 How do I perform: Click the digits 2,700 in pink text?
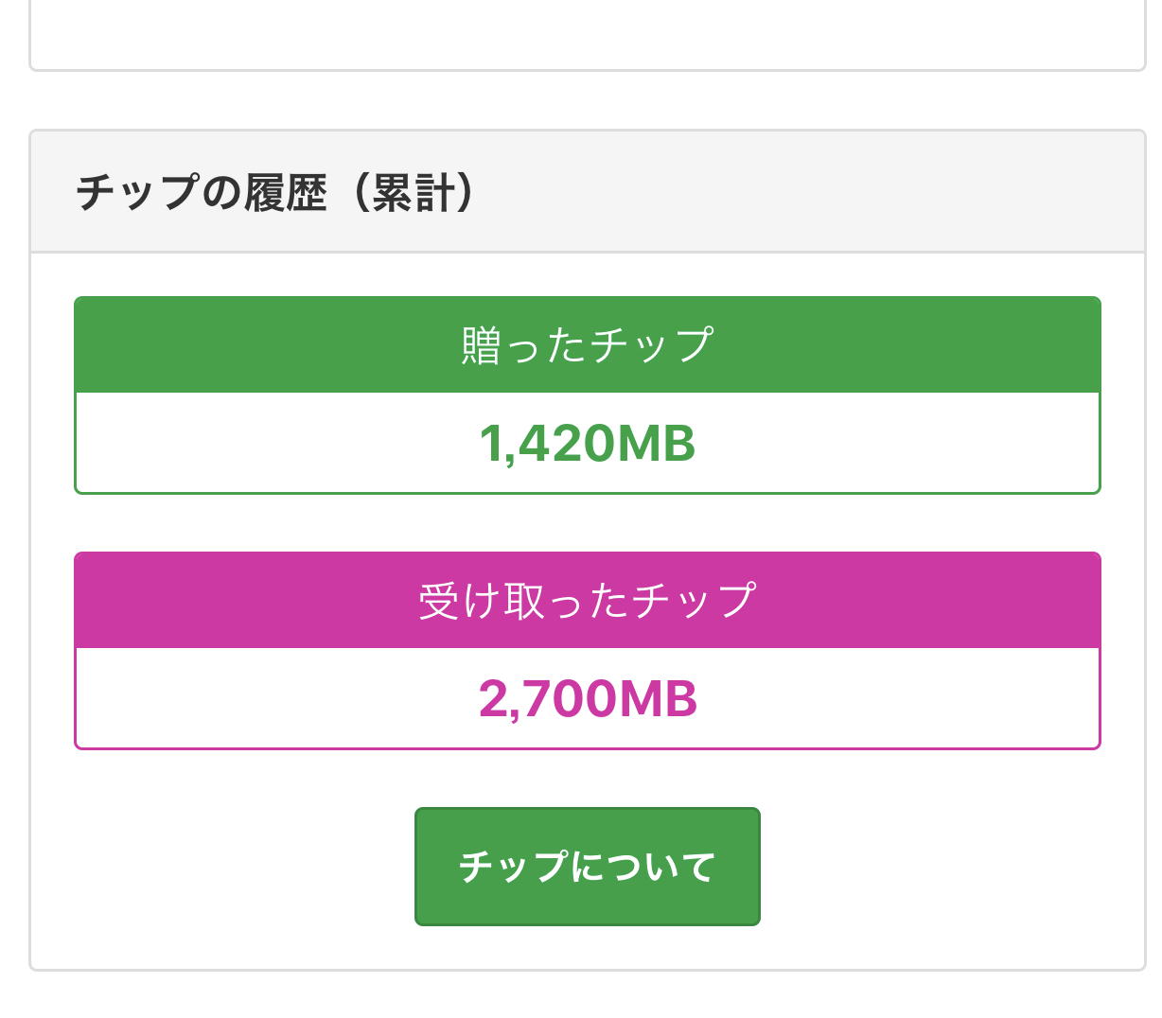pyautogui.click(x=547, y=698)
